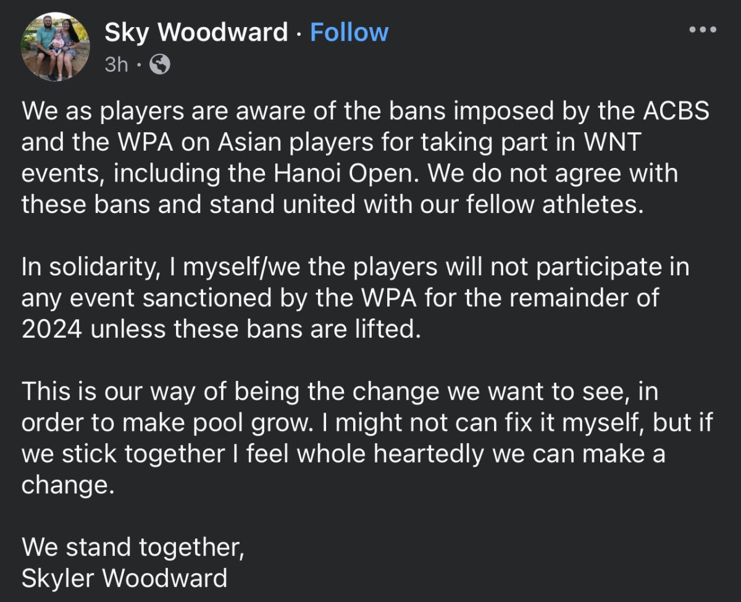Click 'order to make pool grow' phrase
This screenshot has height=602, width=741.
click(163, 422)
